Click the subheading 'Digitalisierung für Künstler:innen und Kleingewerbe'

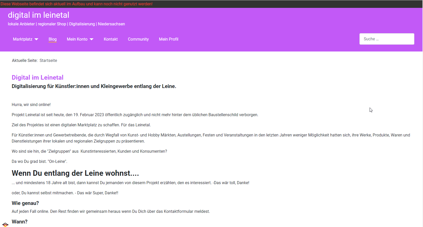pyautogui.click(x=94, y=86)
